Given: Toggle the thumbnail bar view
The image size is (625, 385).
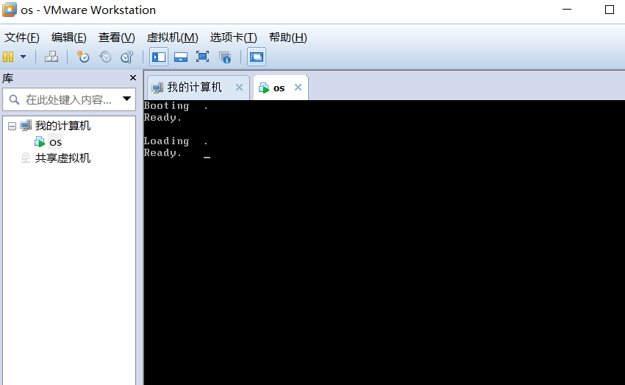Looking at the screenshot, I should tap(181, 57).
